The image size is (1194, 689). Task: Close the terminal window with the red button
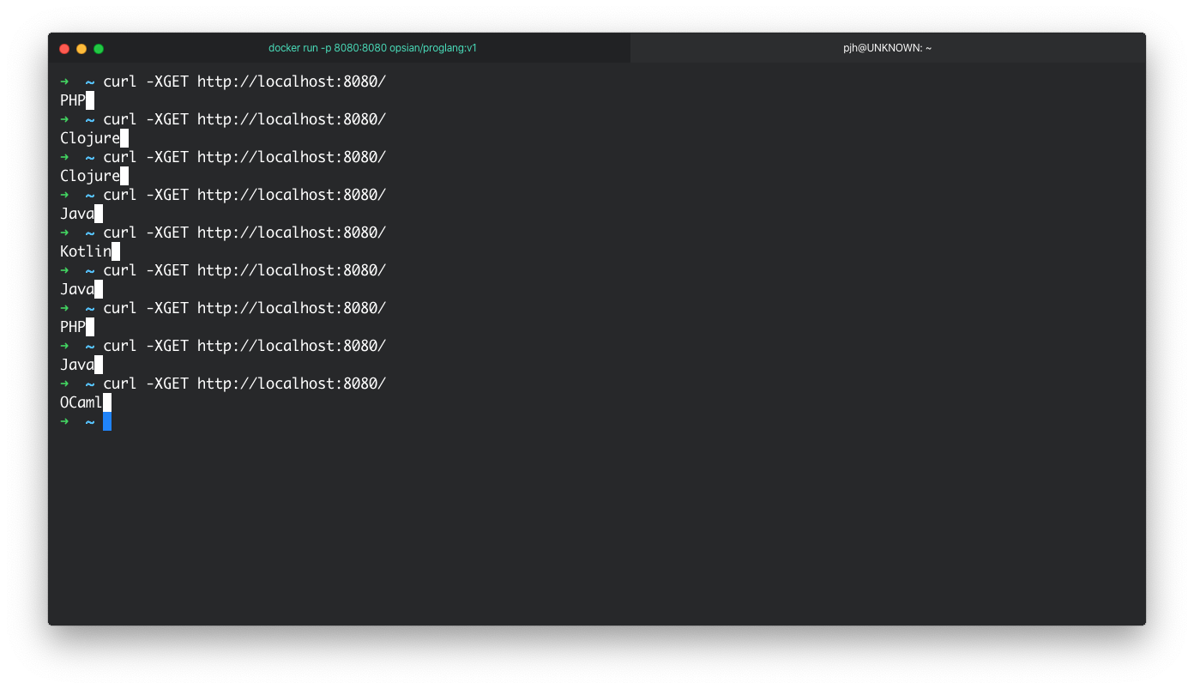(x=64, y=49)
